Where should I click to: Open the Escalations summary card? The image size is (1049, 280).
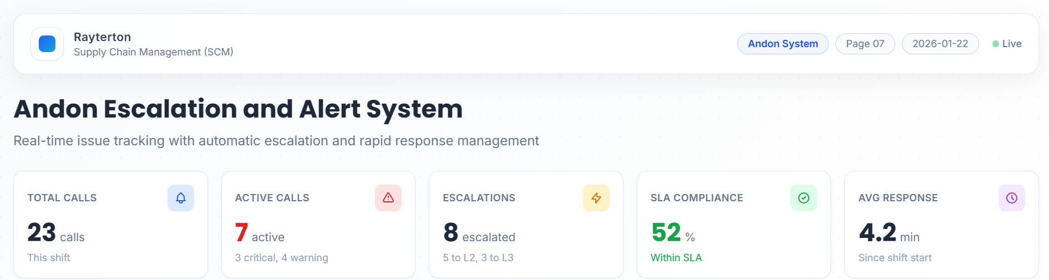click(x=526, y=225)
